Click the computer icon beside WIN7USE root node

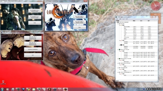(x=118, y=22)
